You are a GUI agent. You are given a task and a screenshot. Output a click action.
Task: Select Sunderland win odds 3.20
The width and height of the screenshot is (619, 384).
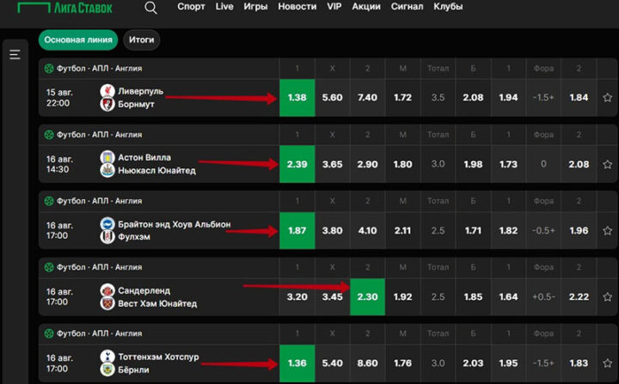(x=297, y=296)
